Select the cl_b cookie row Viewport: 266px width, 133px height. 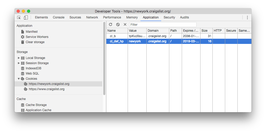pos(179,36)
